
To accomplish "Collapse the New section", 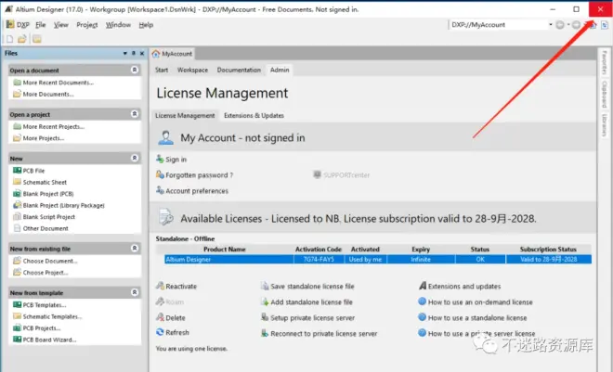I will pyautogui.click(x=135, y=158).
